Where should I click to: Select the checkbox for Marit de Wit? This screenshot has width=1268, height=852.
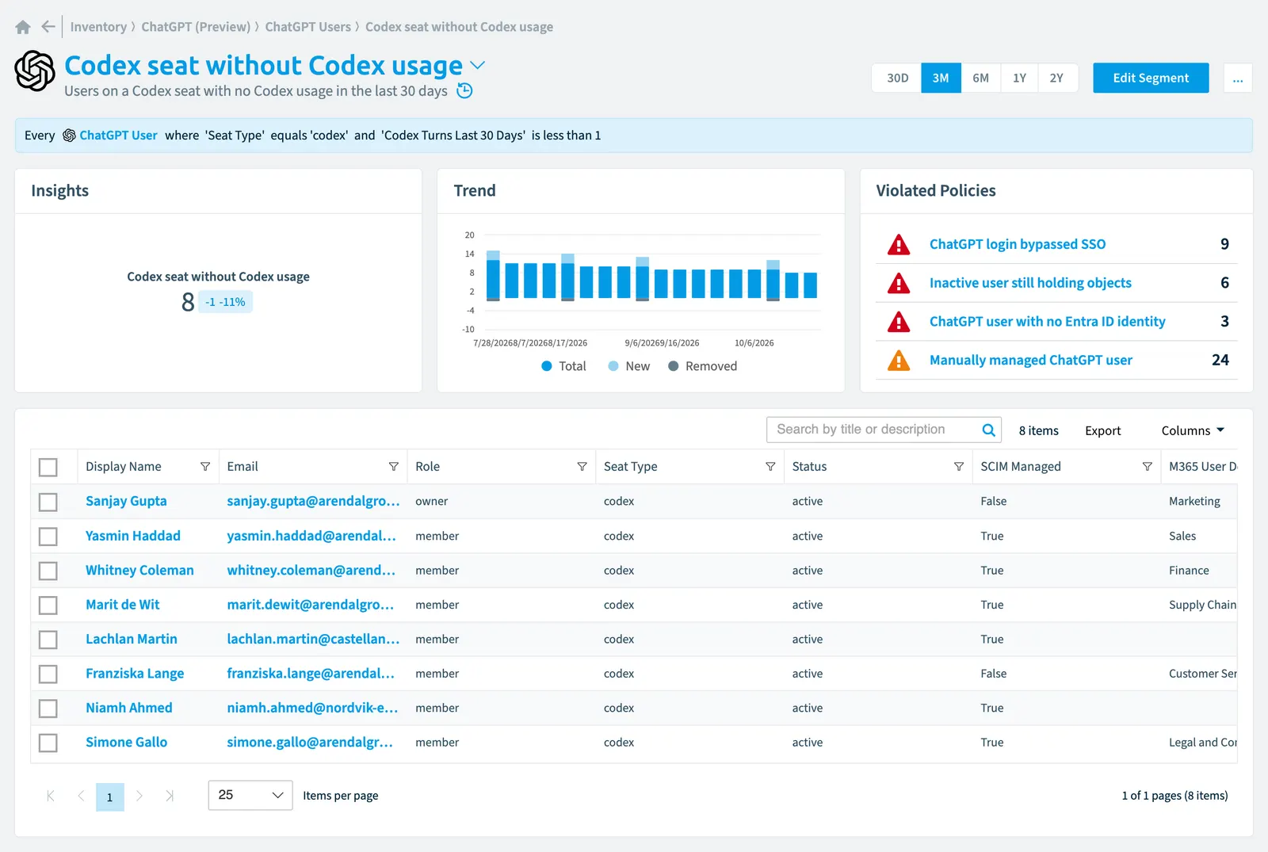48,606
